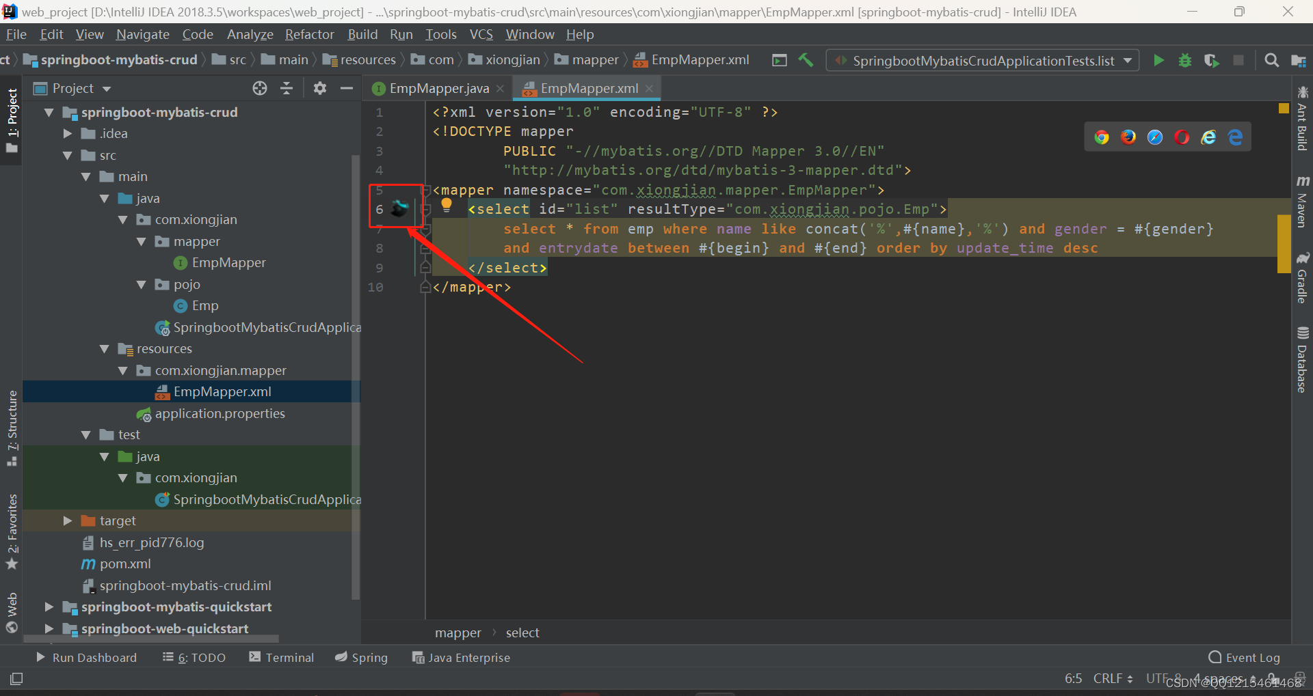Run with coverage icon in toolbar
1313x696 pixels.
(x=1211, y=60)
